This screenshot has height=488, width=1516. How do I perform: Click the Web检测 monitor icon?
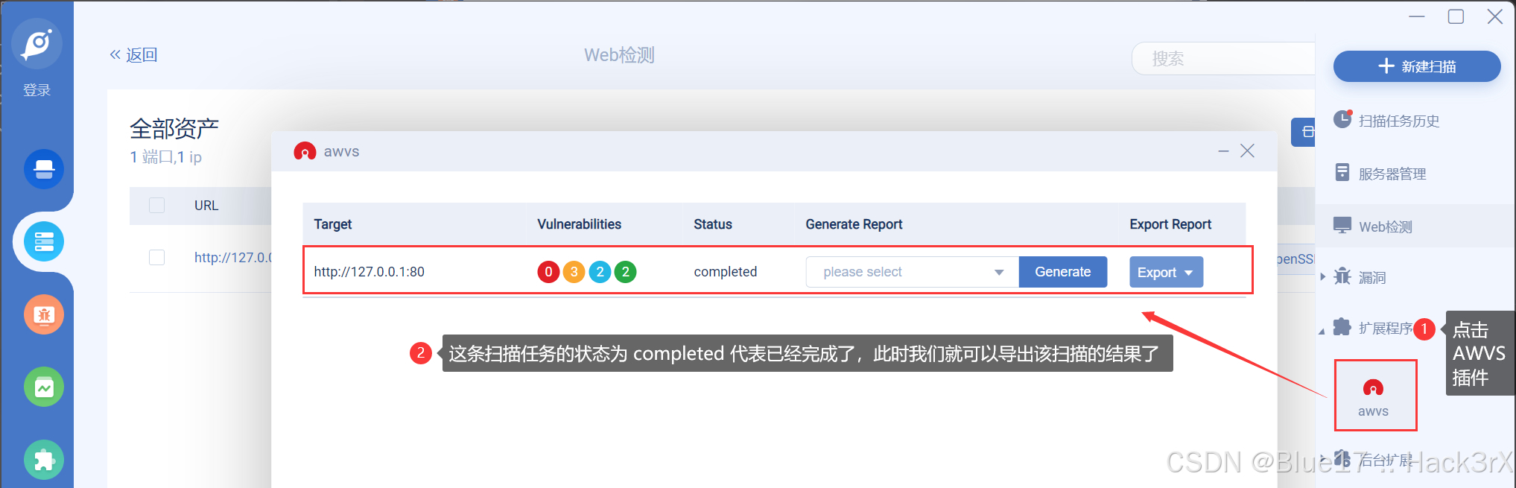1342,225
